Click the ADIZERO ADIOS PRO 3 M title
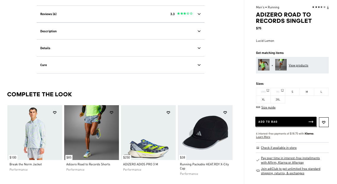 pos(141,164)
